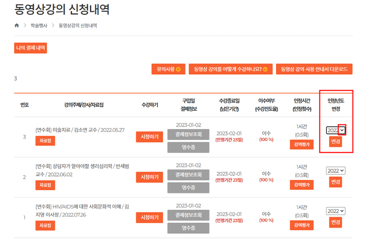Open 강의평가 for HIV/AIDS lecture
Image resolution: width=365 pixels, height=241 pixels.
point(301,225)
